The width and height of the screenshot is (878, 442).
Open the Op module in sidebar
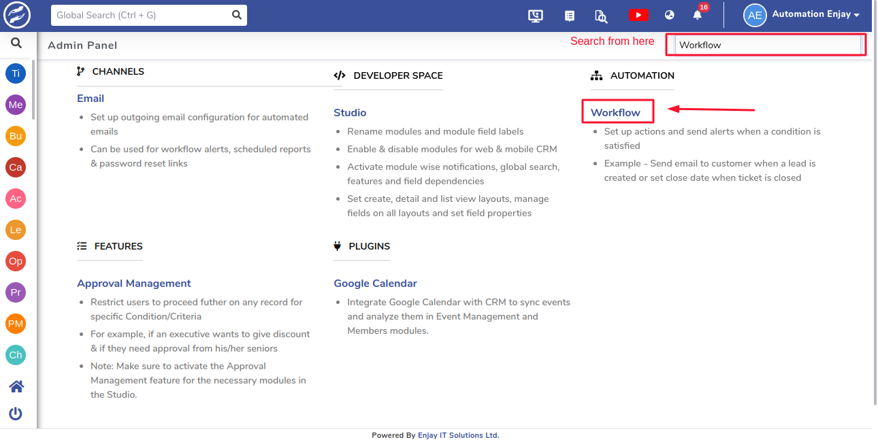16,261
